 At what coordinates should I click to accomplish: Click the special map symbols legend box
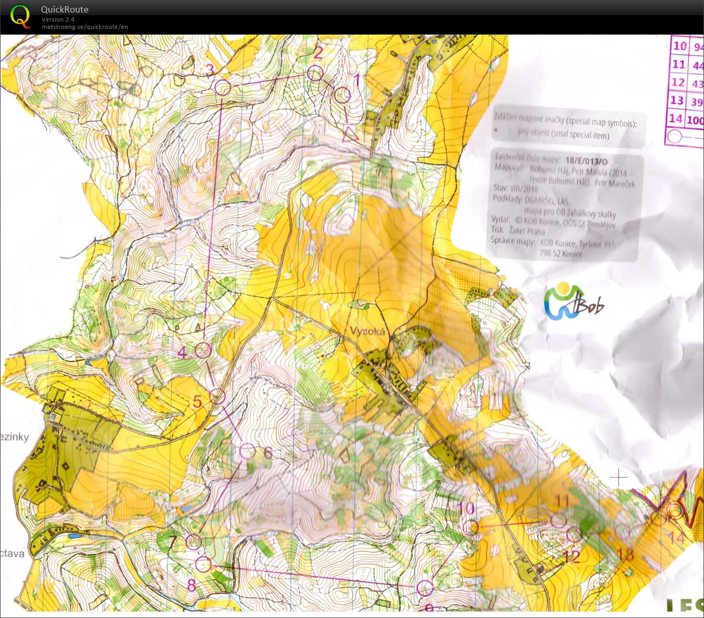click(x=568, y=129)
